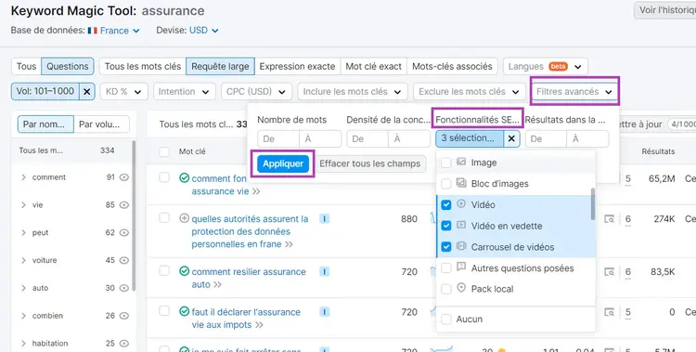Open SERP view icon in 274K row
The width and height of the screenshot is (696, 352).
(x=610, y=218)
